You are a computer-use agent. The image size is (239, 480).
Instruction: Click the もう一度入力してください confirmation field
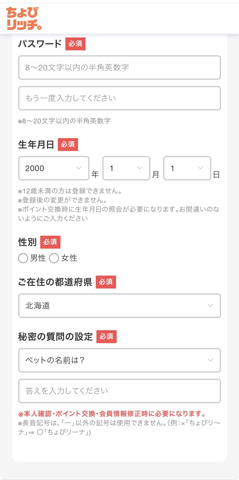point(119,98)
